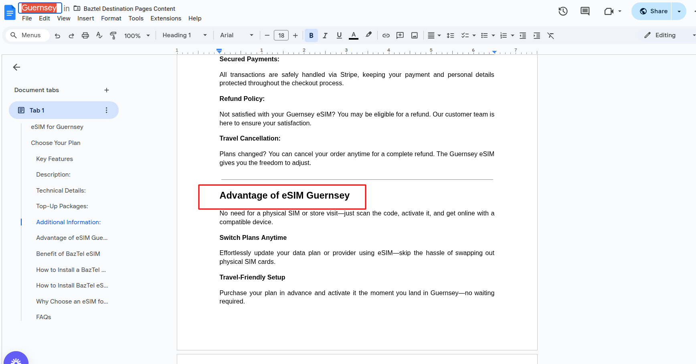The width and height of the screenshot is (696, 364).
Task: Toggle Underline formatting
Action: 339,36
